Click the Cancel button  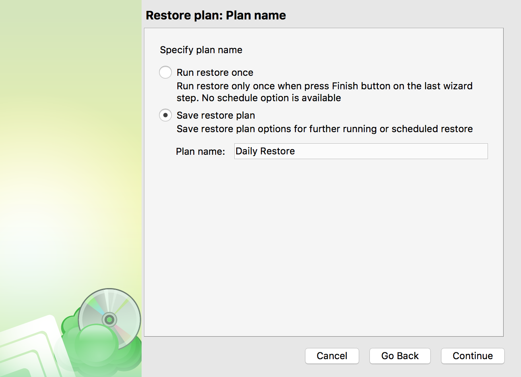click(x=332, y=356)
